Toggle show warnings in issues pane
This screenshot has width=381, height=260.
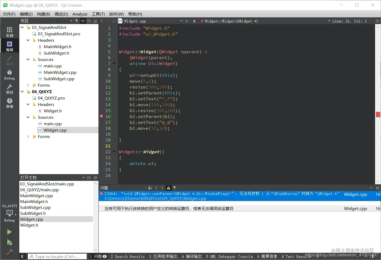click(x=168, y=188)
